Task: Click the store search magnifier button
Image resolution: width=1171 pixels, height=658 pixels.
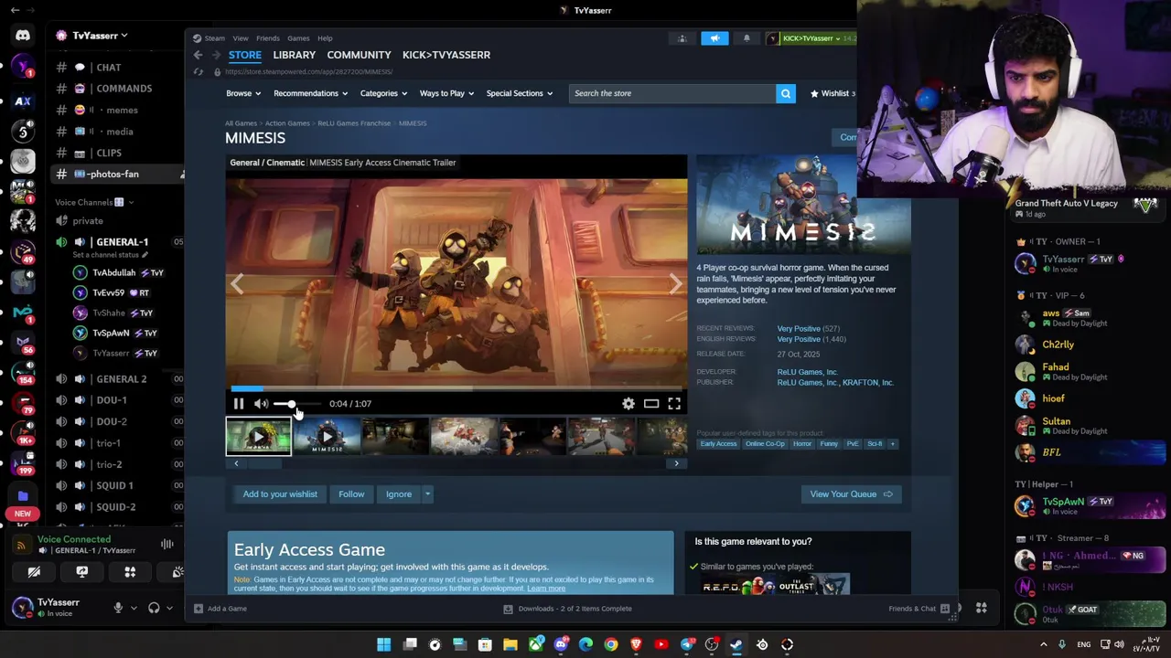Action: coord(786,93)
